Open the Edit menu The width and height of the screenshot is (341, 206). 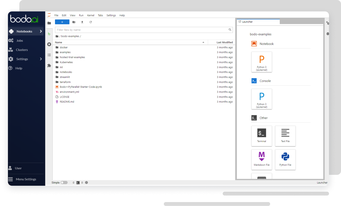click(x=64, y=15)
